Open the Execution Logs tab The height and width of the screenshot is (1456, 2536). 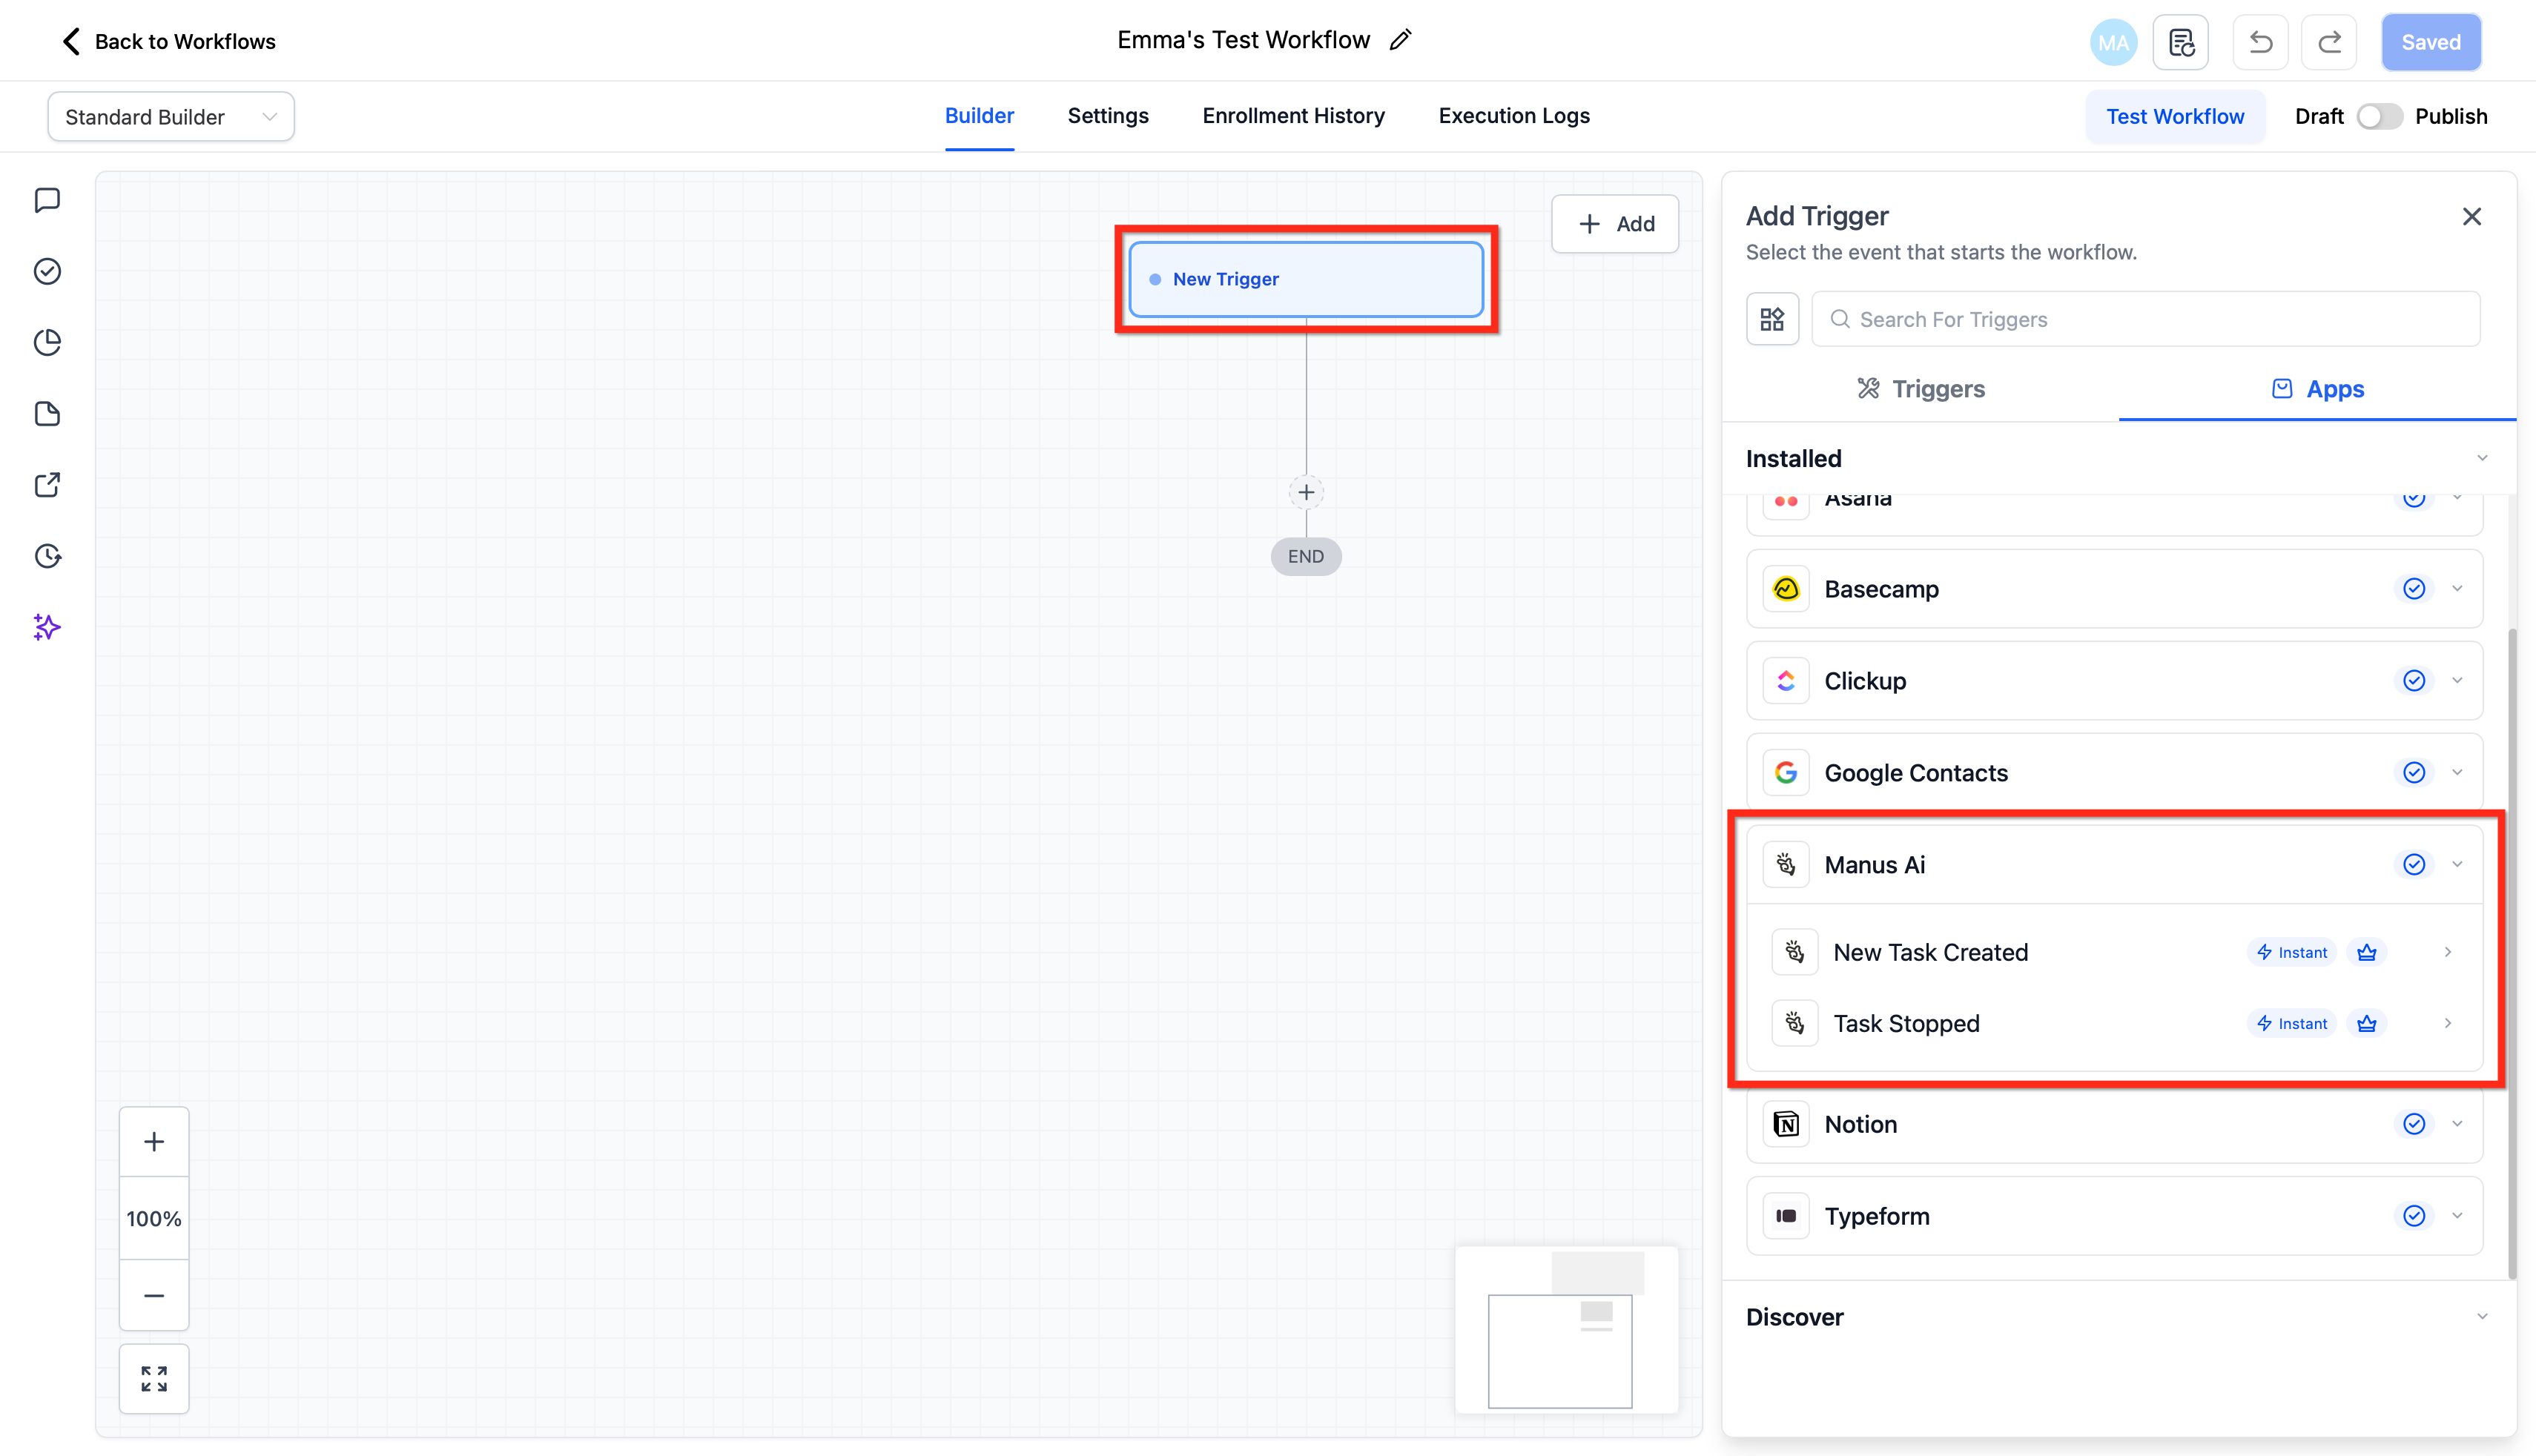[x=1514, y=116]
